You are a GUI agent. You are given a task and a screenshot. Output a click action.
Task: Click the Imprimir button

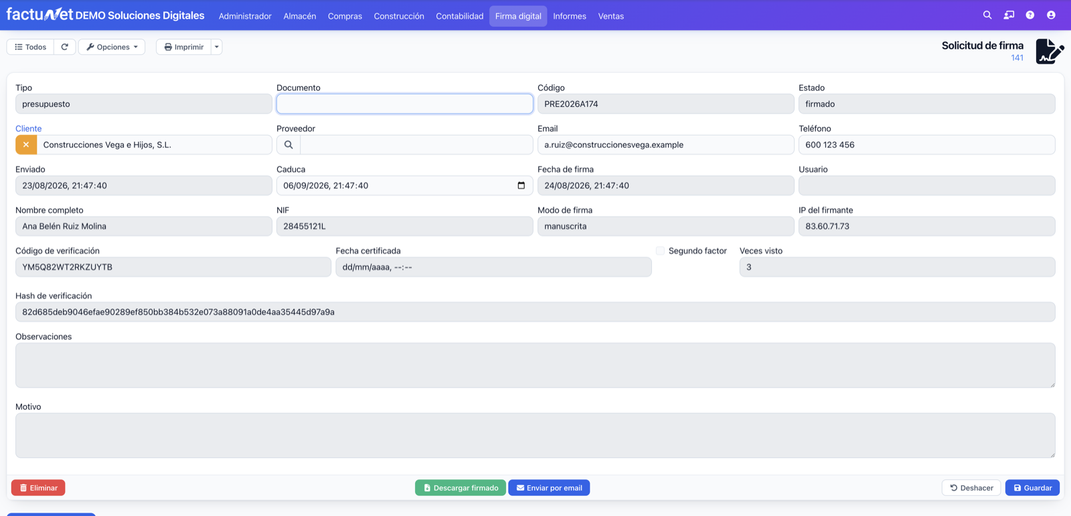pyautogui.click(x=184, y=47)
